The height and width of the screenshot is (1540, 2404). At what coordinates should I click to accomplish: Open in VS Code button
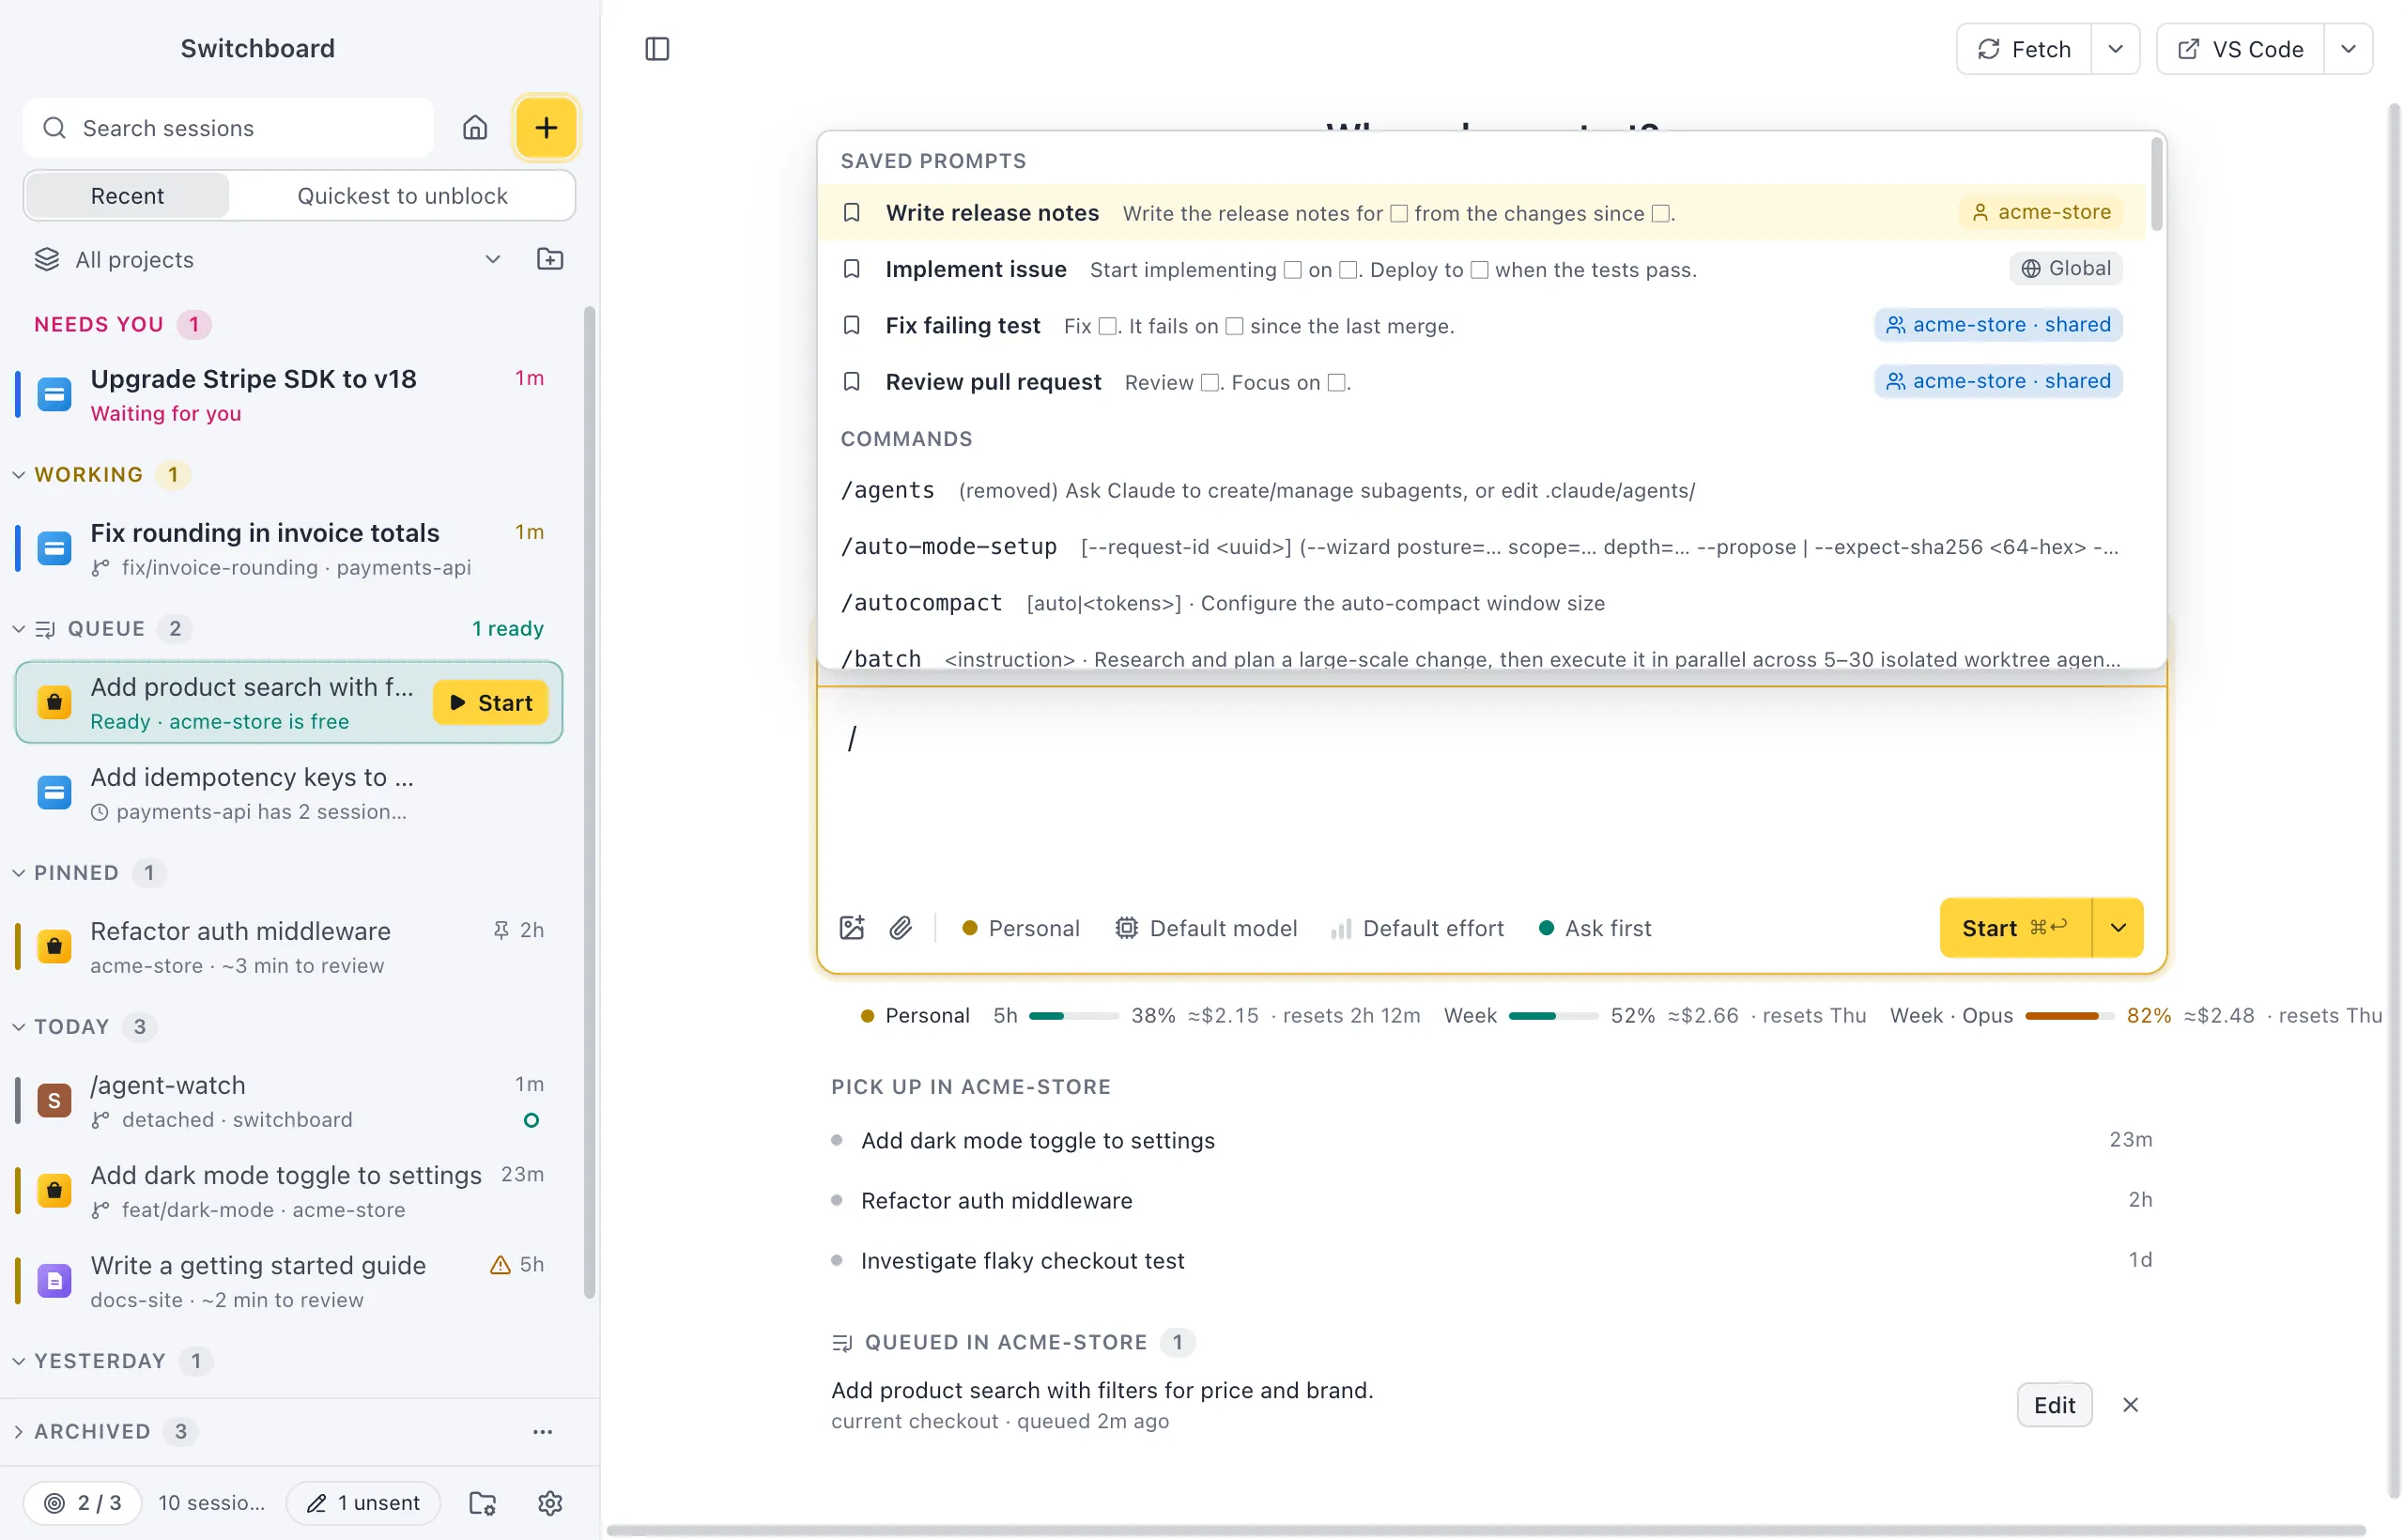[2240, 49]
